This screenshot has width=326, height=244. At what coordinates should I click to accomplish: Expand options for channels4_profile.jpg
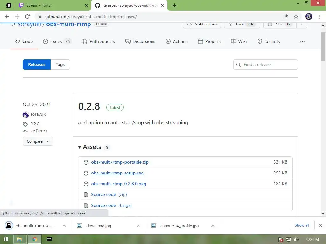[212, 226]
